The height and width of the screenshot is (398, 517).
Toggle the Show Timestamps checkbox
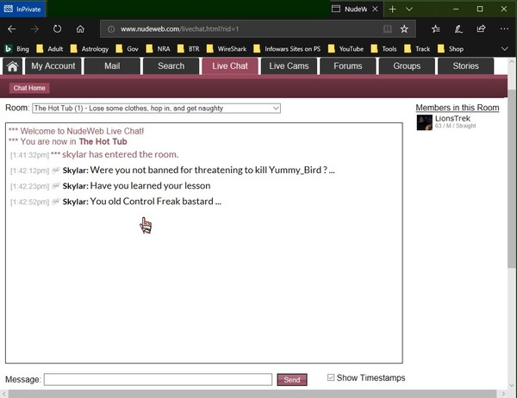tap(332, 377)
